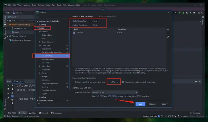Open the Project Encoding dropdown

pos(95,25)
